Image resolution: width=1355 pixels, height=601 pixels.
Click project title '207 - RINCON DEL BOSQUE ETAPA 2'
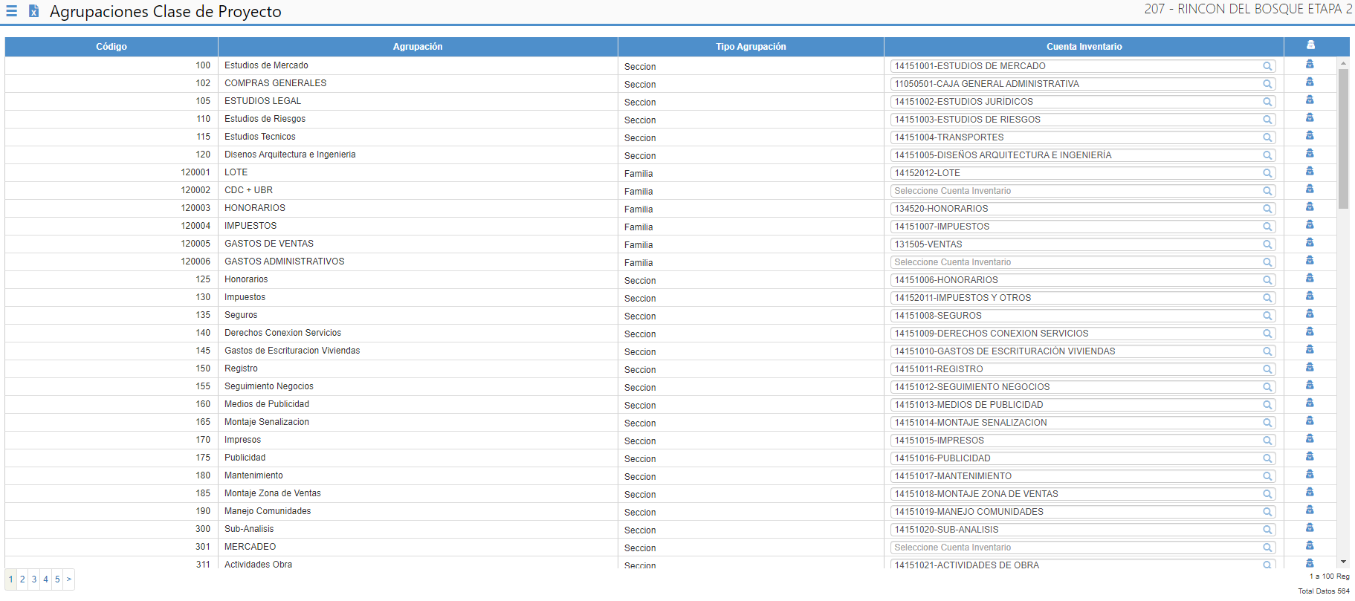point(1248,9)
